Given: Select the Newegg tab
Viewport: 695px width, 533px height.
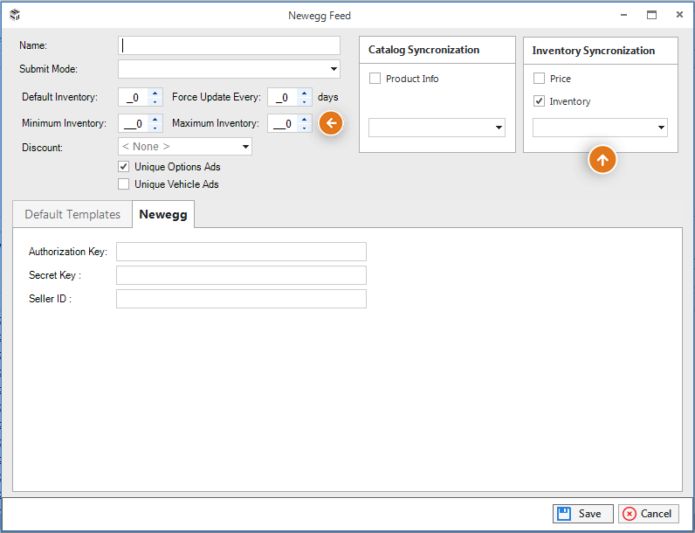Looking at the screenshot, I should 163,214.
